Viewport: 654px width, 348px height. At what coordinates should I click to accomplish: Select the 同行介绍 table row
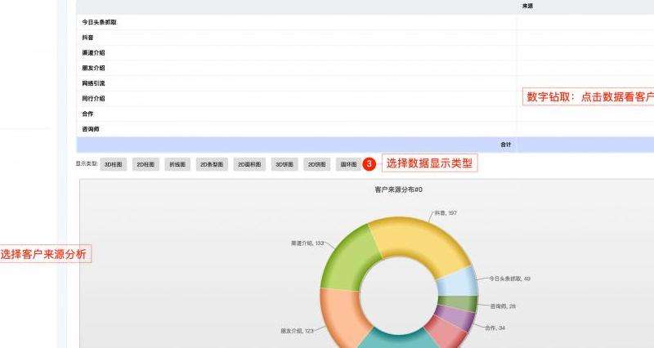click(x=92, y=98)
